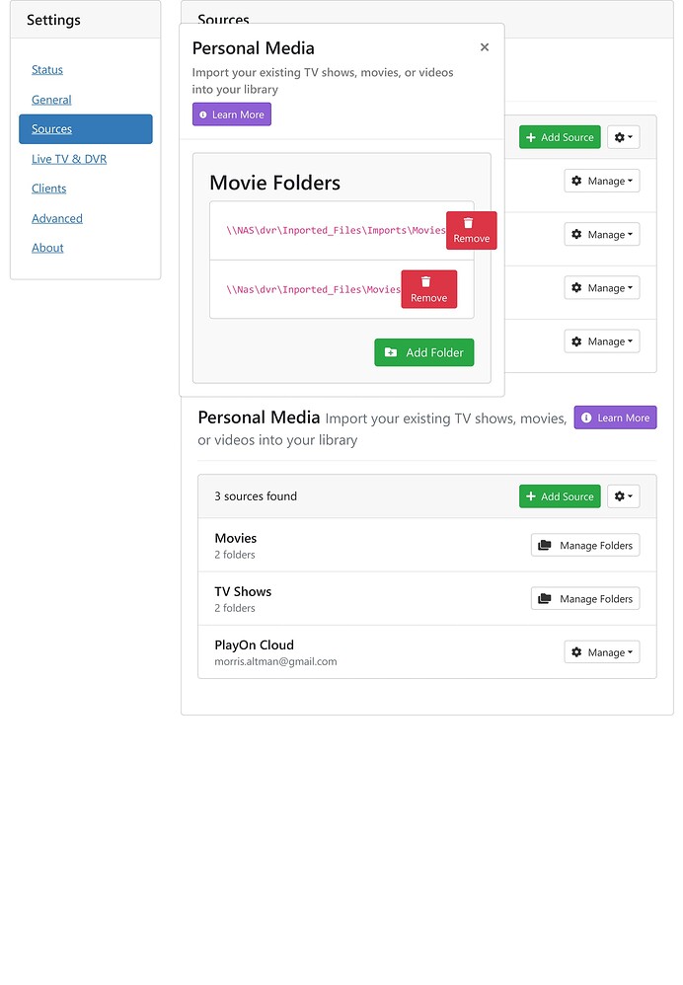683x985 pixels.
Task: Open the topmost Manage dropdown in Sources
Action: click(x=601, y=181)
